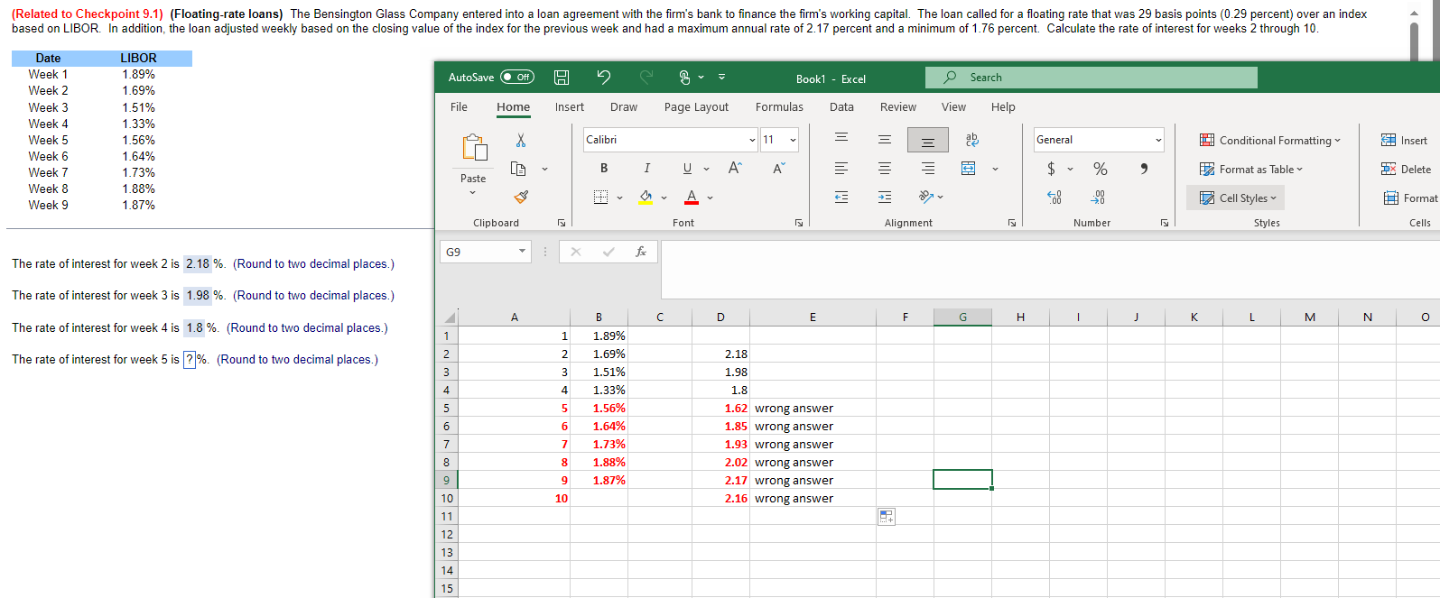Screen dimensions: 1440x598
Task: Click the Select All corner triangle
Action: coord(448,317)
